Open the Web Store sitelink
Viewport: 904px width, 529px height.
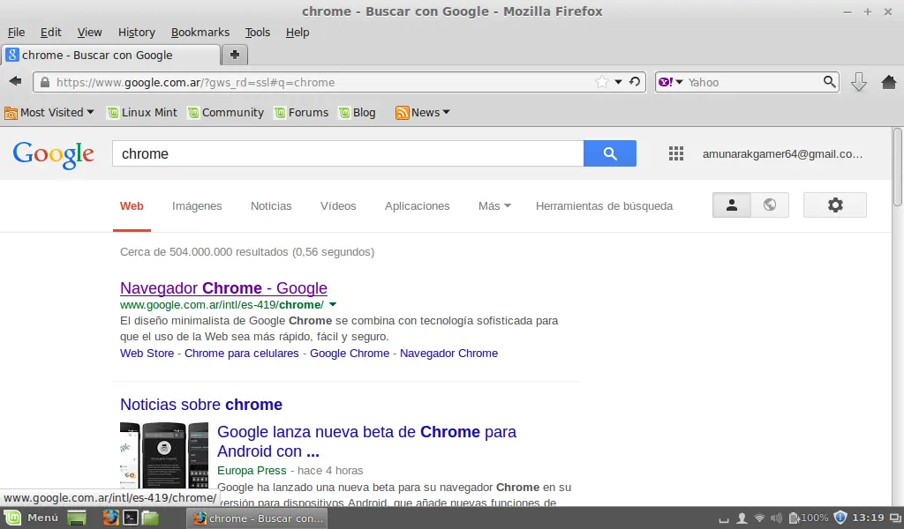tap(147, 353)
